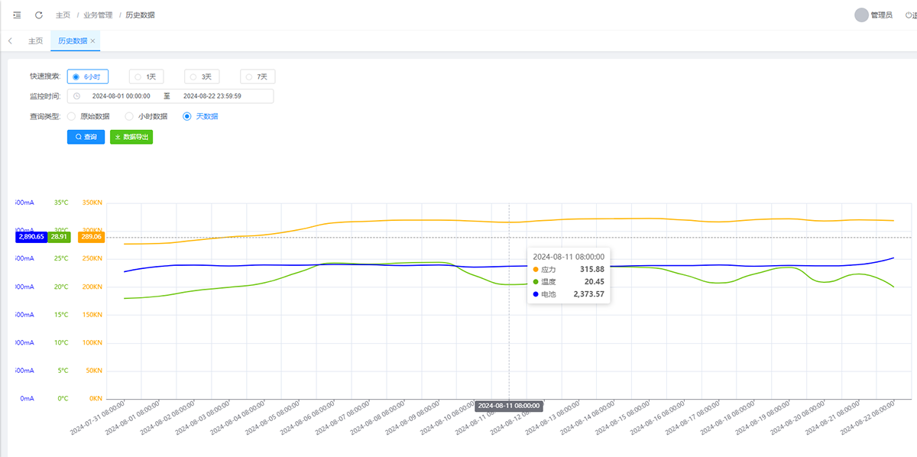Image resolution: width=917 pixels, height=457 pixels.
Task: Select the 1天 quick search option
Action: (x=145, y=76)
